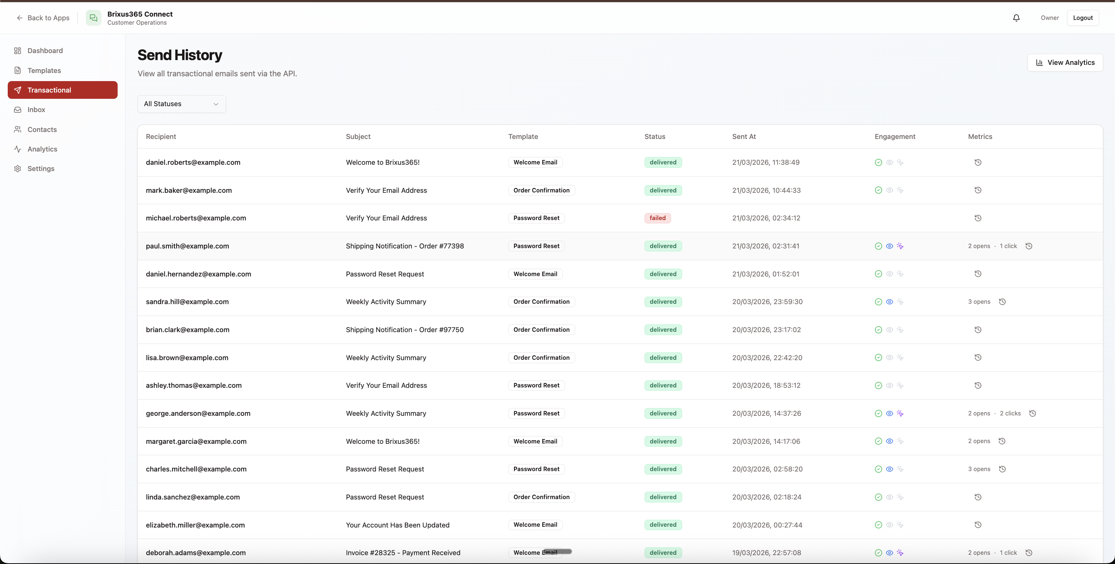Click the notification bell icon
1115x564 pixels.
tap(1016, 18)
